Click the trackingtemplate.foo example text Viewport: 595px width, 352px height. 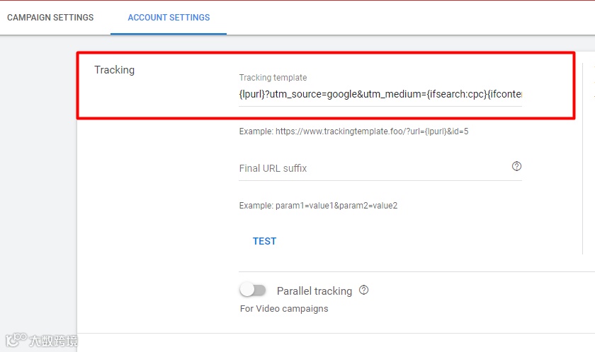(353, 131)
